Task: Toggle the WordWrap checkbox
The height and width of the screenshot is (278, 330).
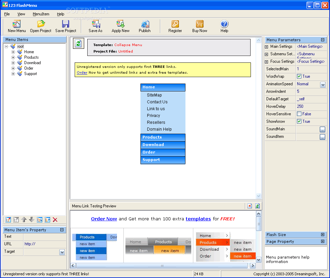Action: coord(299,76)
